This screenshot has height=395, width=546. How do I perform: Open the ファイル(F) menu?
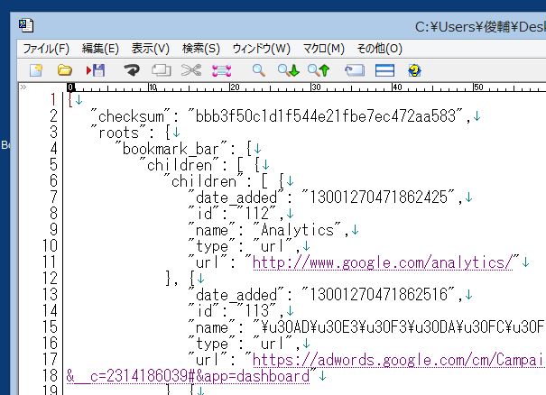[x=46, y=49]
